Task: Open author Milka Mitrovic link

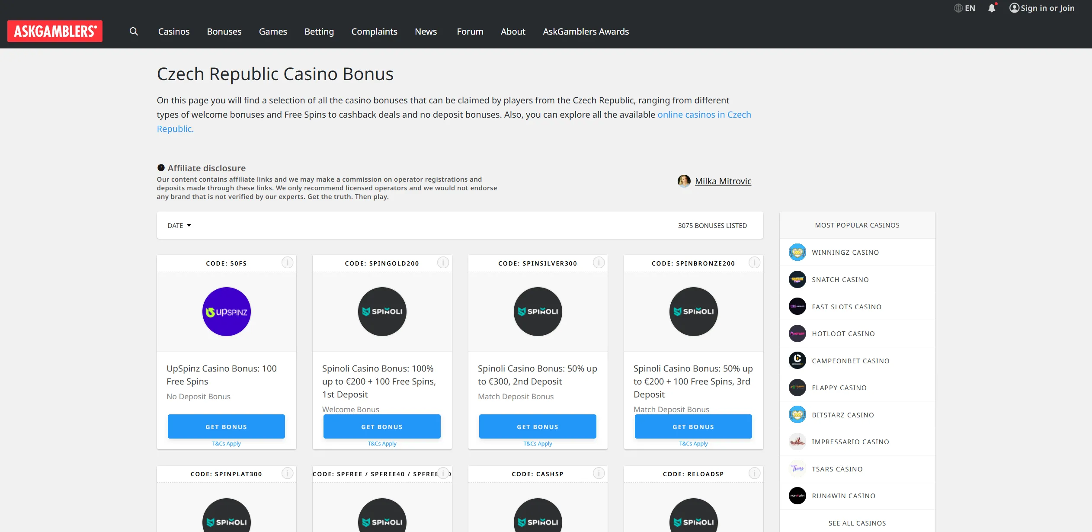Action: (x=723, y=181)
